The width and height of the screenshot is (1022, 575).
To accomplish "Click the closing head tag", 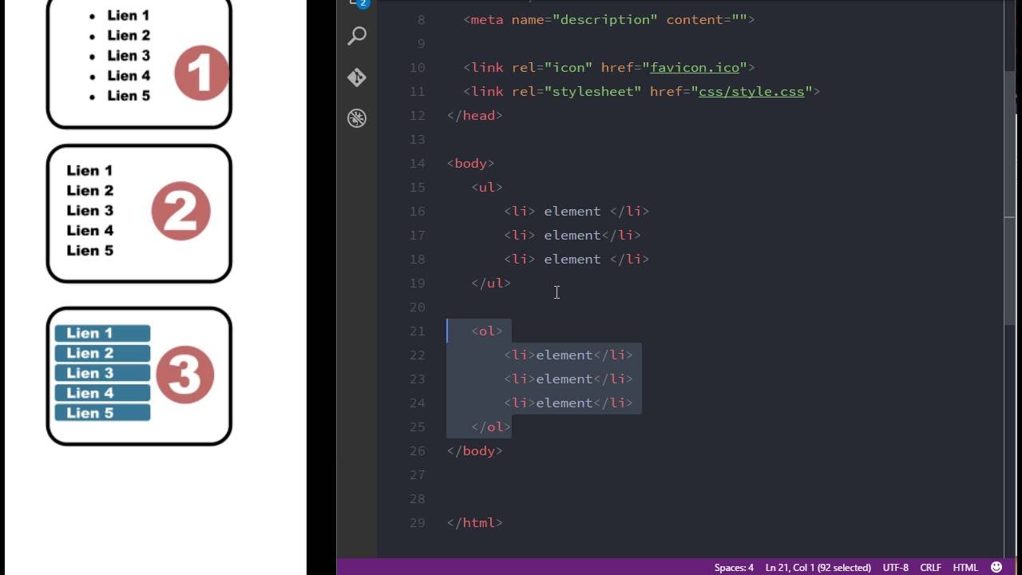I will tap(475, 115).
